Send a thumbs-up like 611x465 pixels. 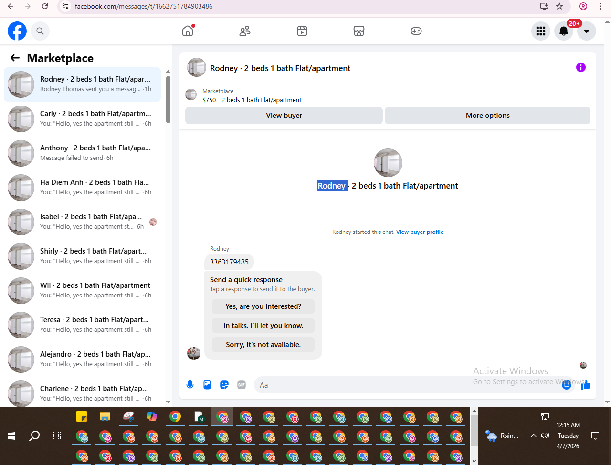click(586, 385)
